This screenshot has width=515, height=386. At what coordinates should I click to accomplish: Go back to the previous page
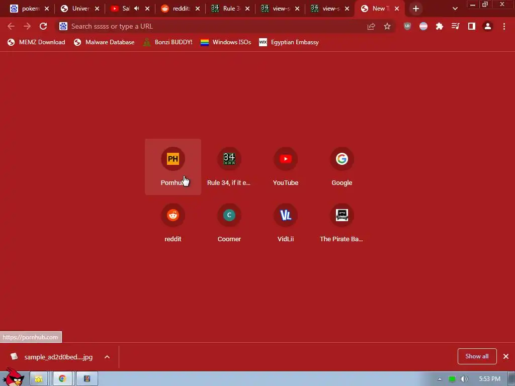pyautogui.click(x=11, y=26)
